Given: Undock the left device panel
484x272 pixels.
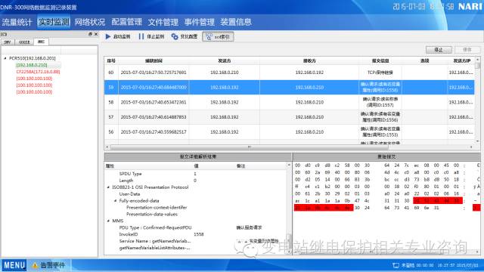Looking at the screenshot, I should click(x=90, y=34).
